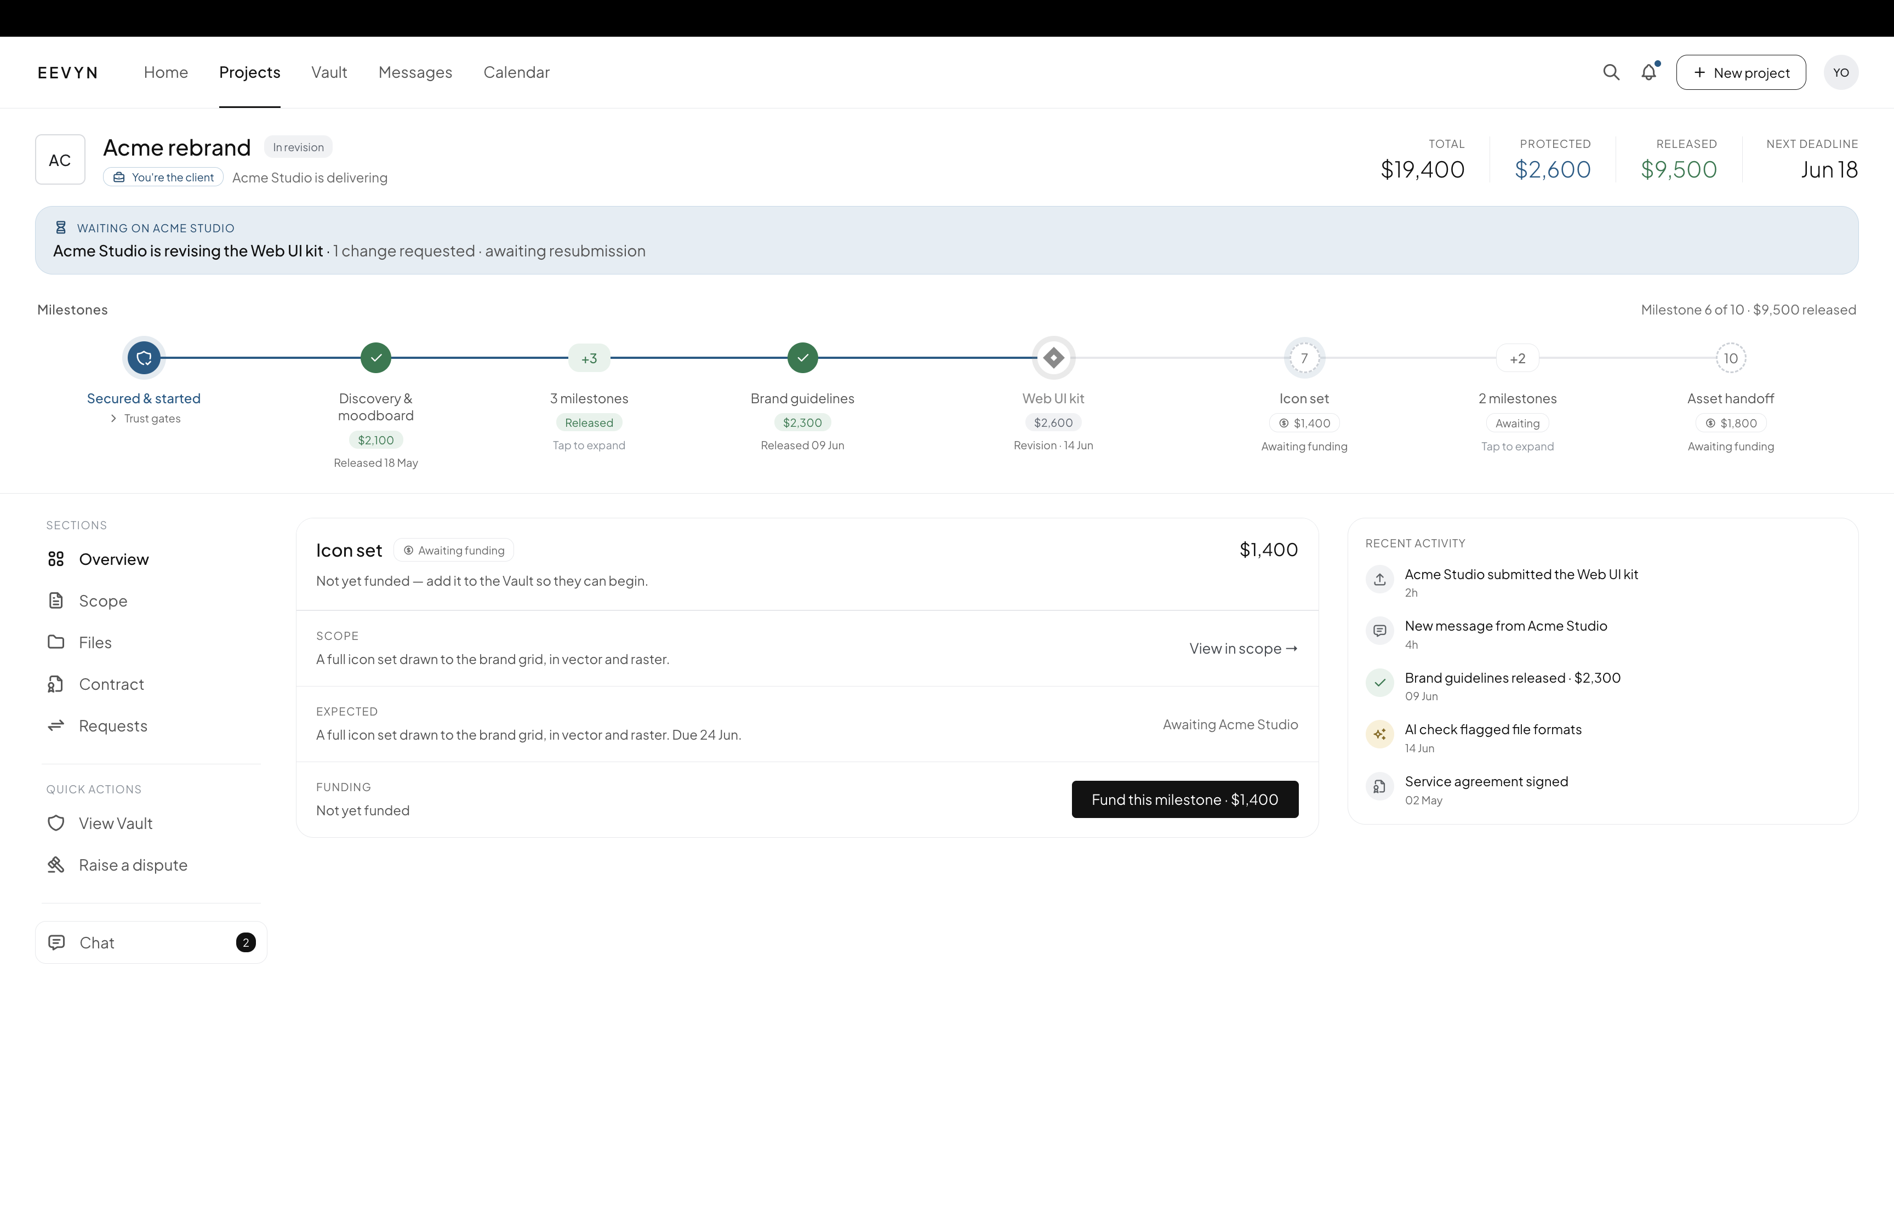Click the YO user avatar
Screen dimensions: 1894x1224
(x=1841, y=72)
